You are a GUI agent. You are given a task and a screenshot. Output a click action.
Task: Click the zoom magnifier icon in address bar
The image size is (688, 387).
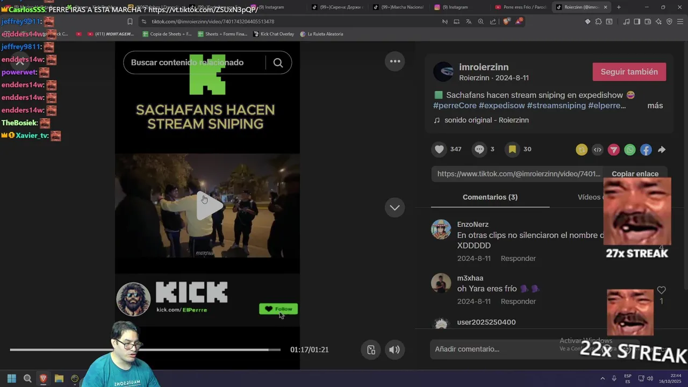click(481, 21)
